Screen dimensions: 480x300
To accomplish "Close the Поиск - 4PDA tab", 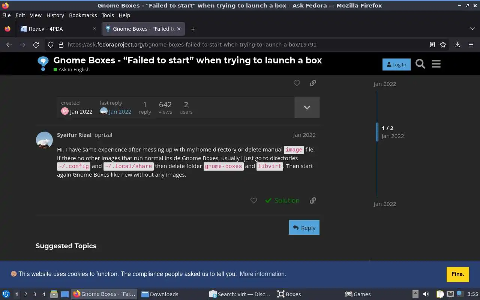I will tap(94, 29).
